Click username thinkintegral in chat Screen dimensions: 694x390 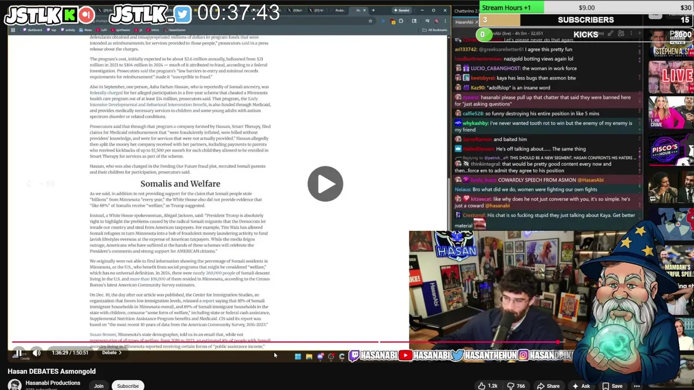pyautogui.click(x=485, y=164)
